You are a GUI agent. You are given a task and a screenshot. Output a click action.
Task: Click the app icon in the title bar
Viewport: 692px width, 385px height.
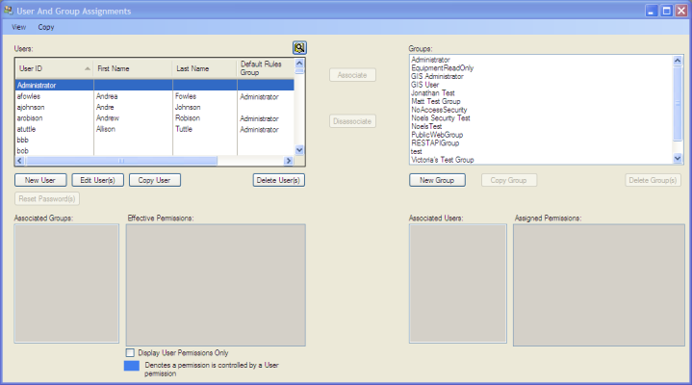[8, 11]
